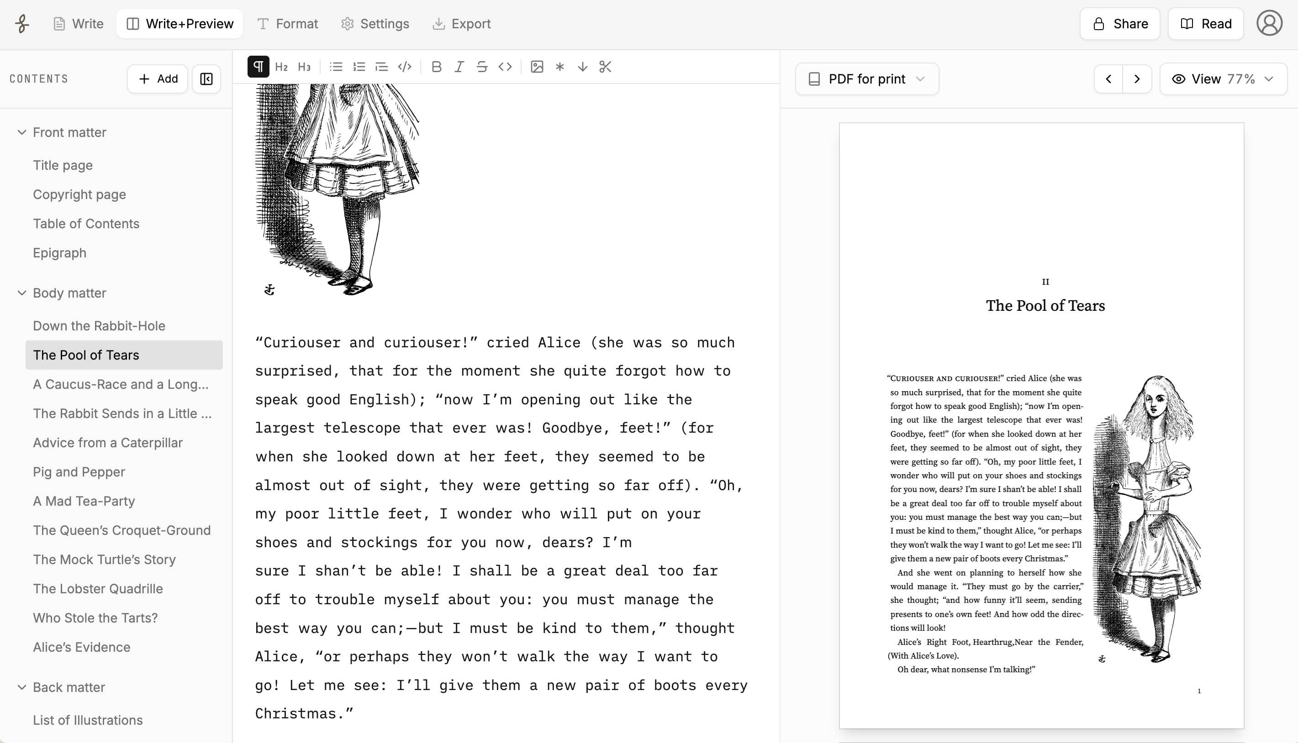Image resolution: width=1298 pixels, height=743 pixels.
Task: Open the user account avatar
Action: point(1269,24)
